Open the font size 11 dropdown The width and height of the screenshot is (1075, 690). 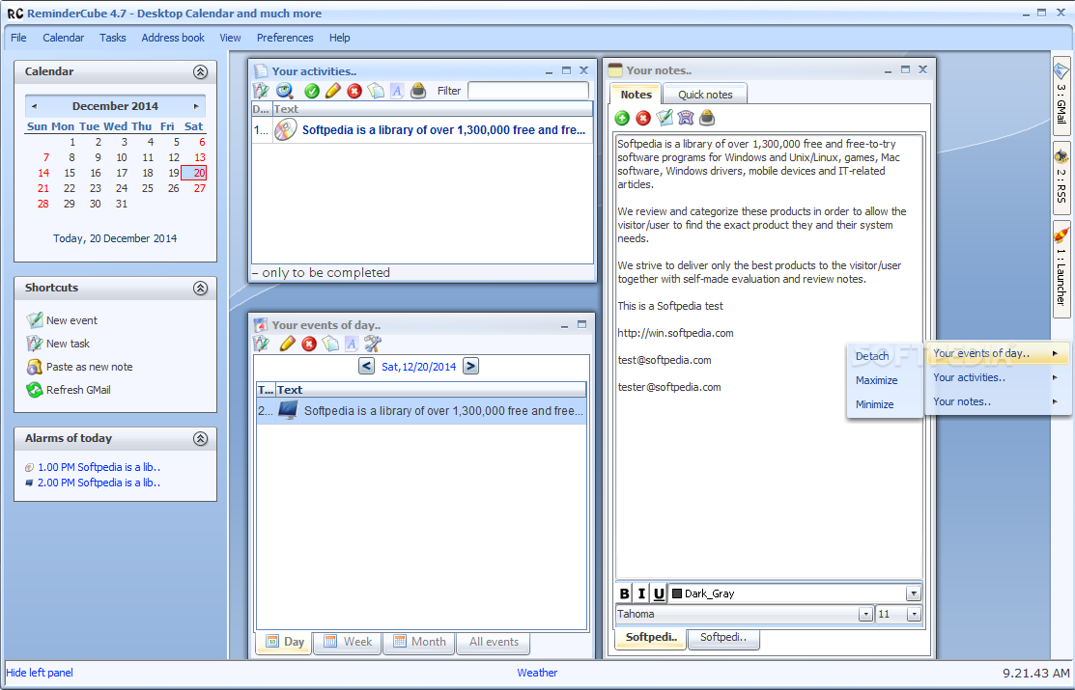(914, 614)
